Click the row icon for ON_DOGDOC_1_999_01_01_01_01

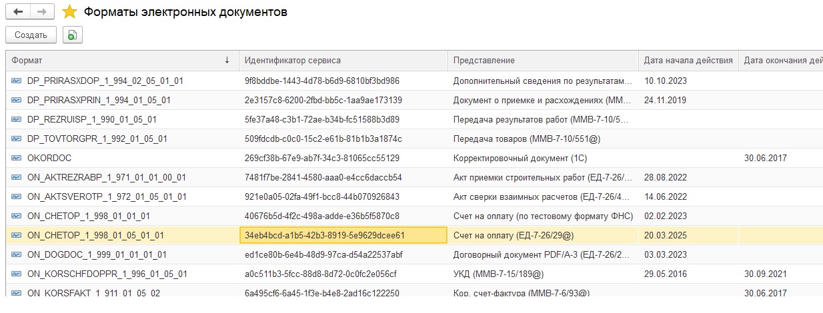click(x=17, y=254)
